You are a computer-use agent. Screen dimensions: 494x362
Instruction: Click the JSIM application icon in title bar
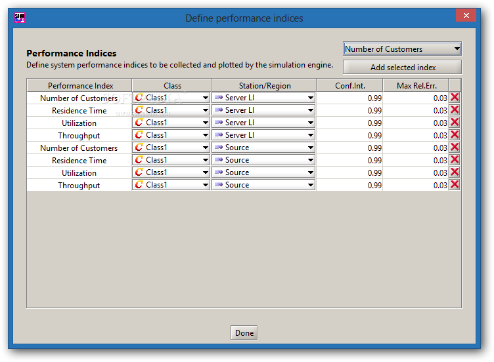point(20,18)
